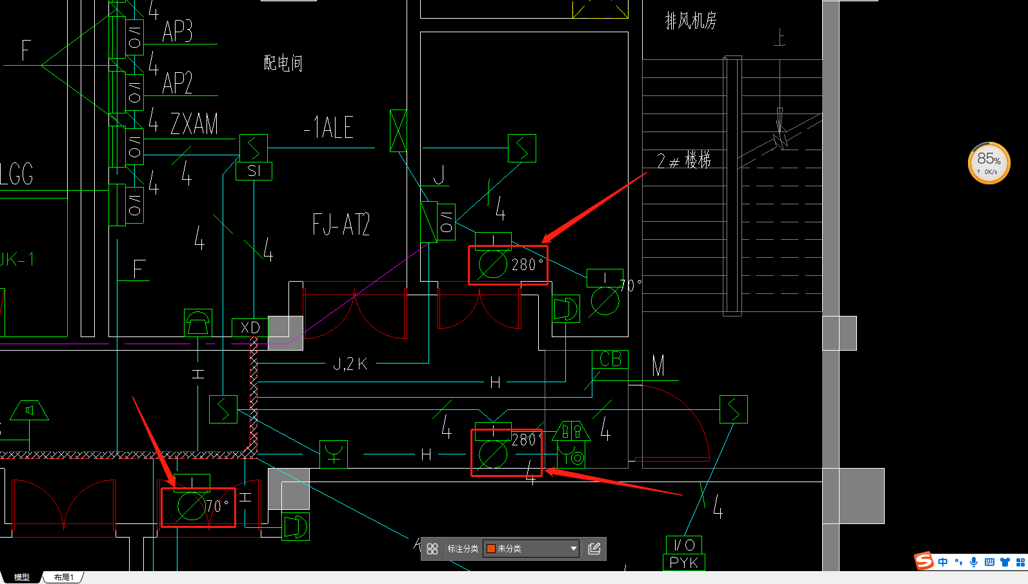
Task: Select the FJ-AT2 text label
Action: pyautogui.click(x=341, y=224)
